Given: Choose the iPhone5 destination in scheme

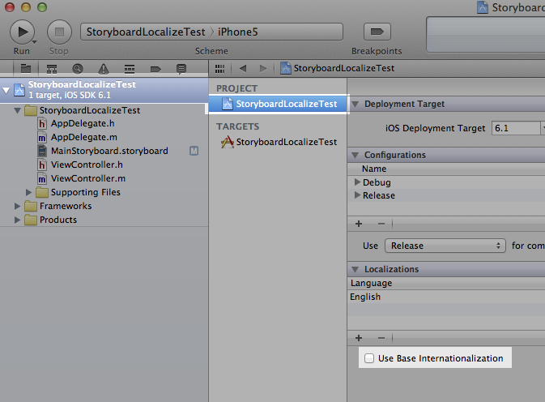Looking at the screenshot, I should click(x=238, y=32).
